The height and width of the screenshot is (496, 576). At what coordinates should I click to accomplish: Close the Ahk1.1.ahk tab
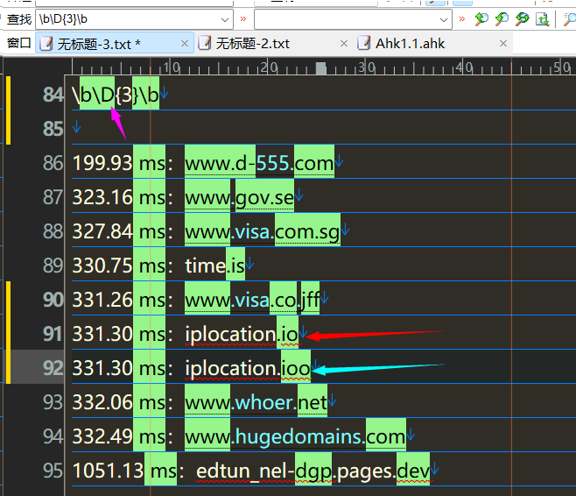click(x=503, y=44)
